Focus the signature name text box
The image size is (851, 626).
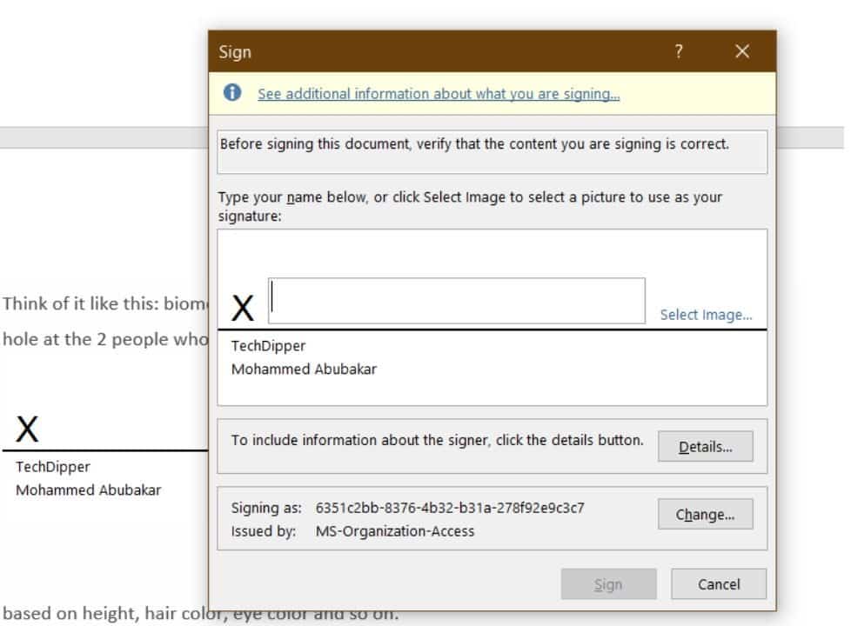click(457, 301)
